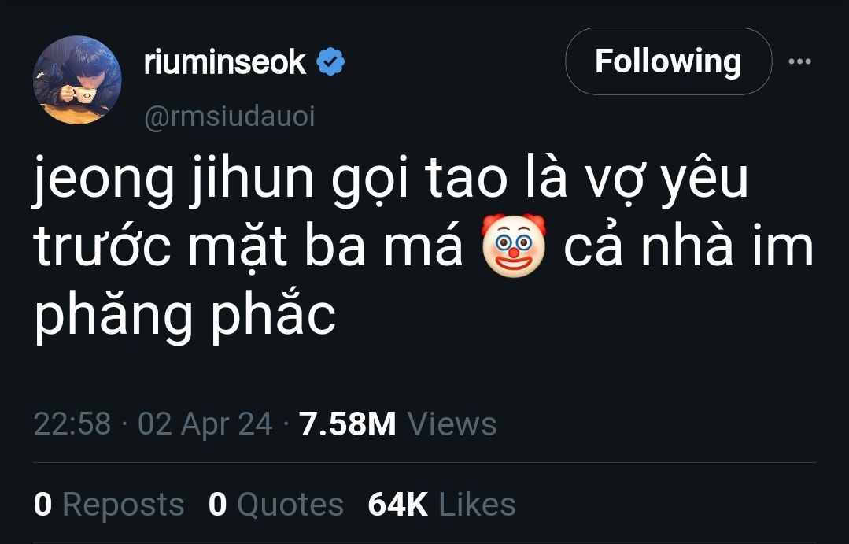This screenshot has width=849, height=544.
Task: Click the 'cả nhà im' phrase
Action: tap(688, 248)
